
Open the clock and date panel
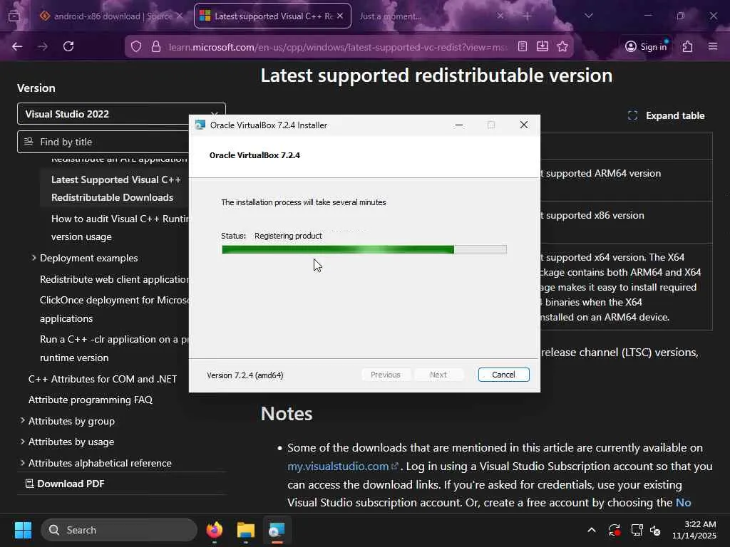[x=694, y=530]
